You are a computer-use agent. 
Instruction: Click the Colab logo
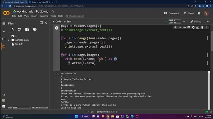(x=6, y=13)
